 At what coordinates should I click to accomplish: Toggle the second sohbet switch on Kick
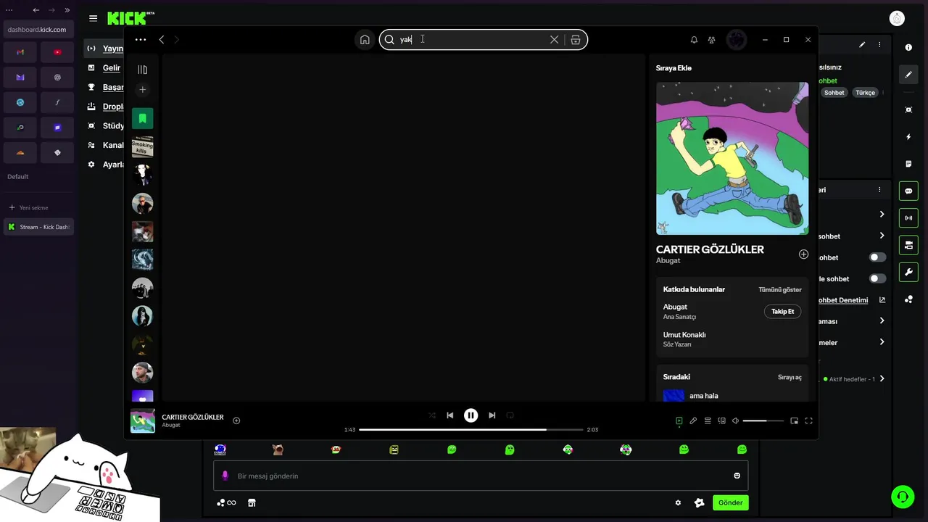877,278
